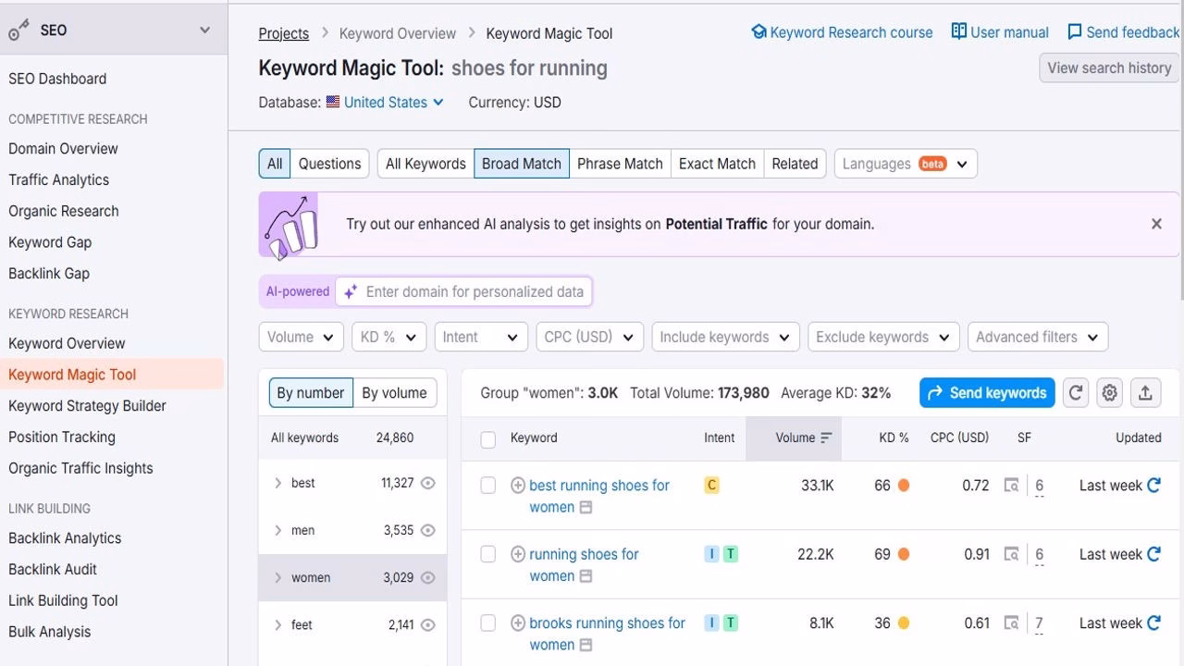Click the SEO key logo in sidebar
The width and height of the screenshot is (1184, 666).
tap(18, 29)
